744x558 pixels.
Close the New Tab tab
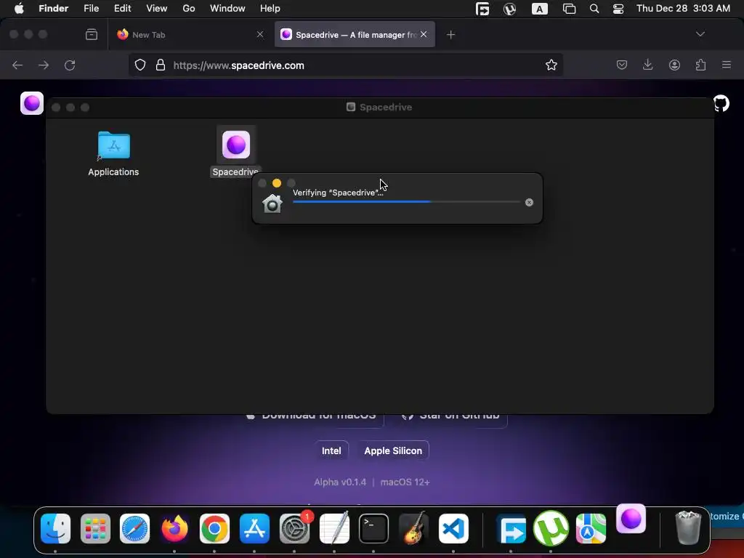(x=260, y=34)
